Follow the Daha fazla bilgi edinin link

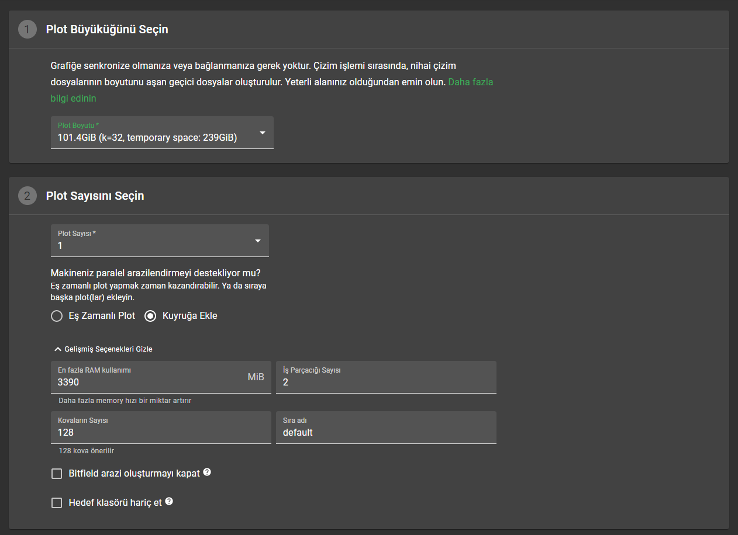[x=470, y=82]
